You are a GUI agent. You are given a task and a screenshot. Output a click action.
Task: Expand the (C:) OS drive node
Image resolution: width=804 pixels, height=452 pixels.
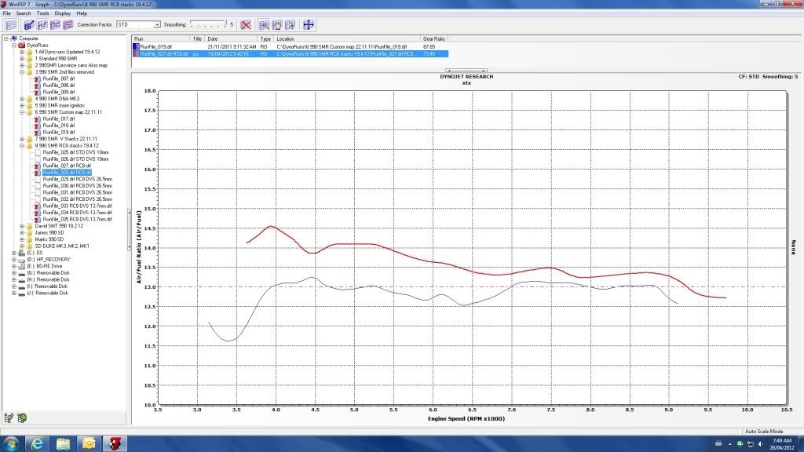pyautogui.click(x=14, y=253)
